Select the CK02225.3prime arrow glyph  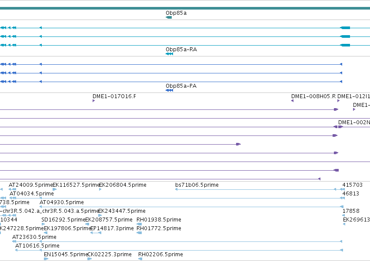tap(90, 259)
